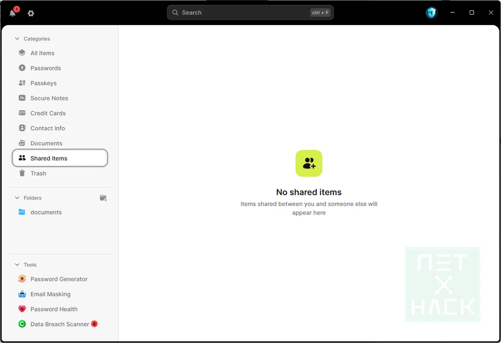Collapse the Tools section
This screenshot has height=343, width=501.
18,265
